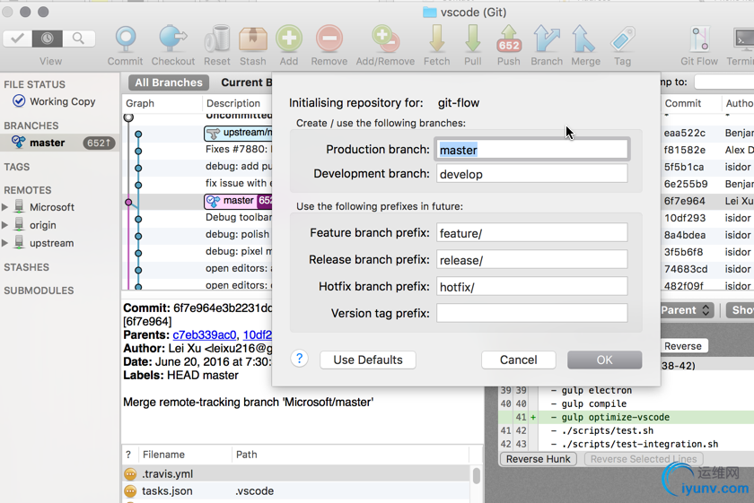Select the 'fix issue with' commit row

(239, 183)
